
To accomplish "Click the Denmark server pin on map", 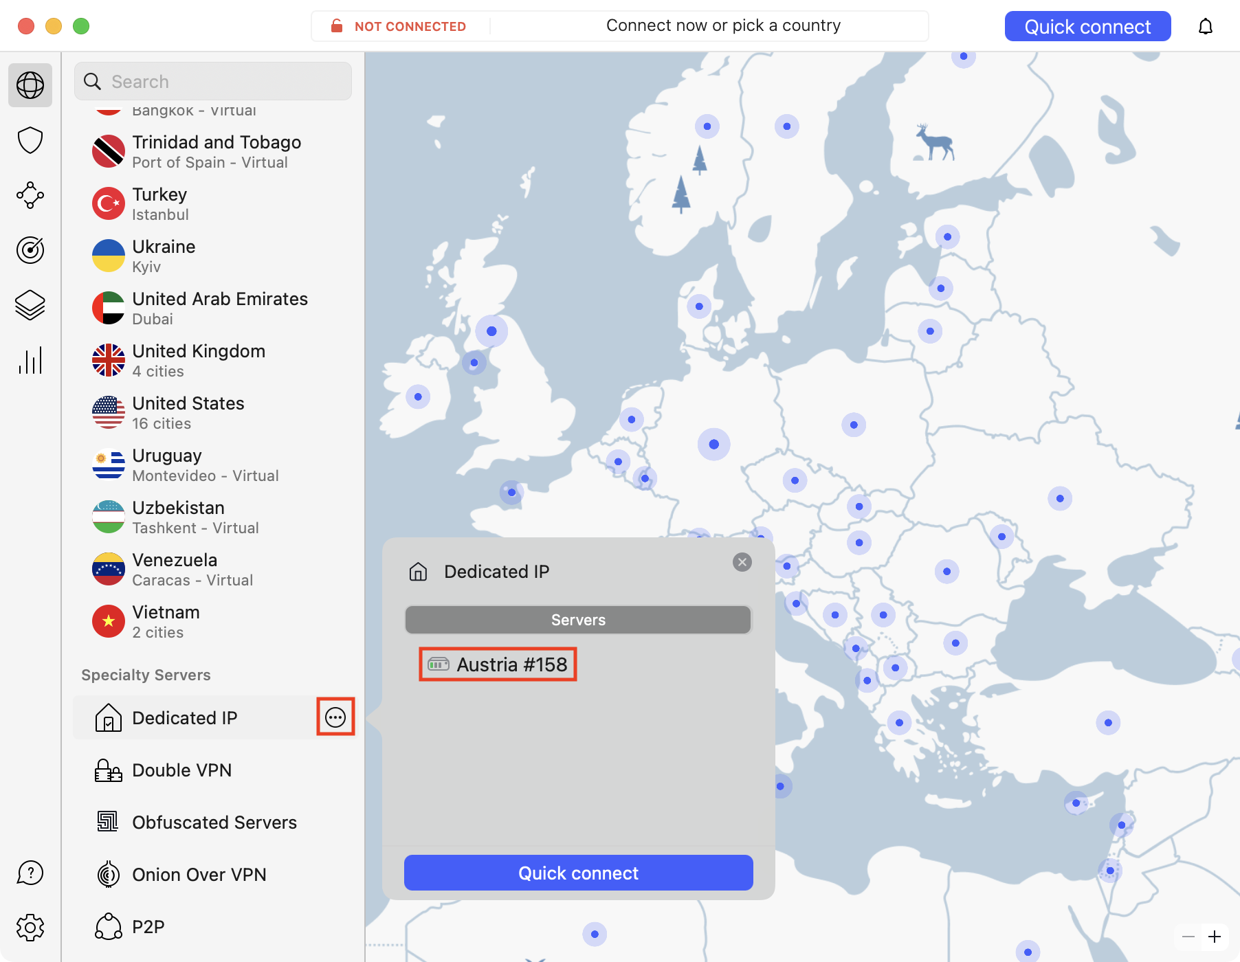I will pos(699,306).
